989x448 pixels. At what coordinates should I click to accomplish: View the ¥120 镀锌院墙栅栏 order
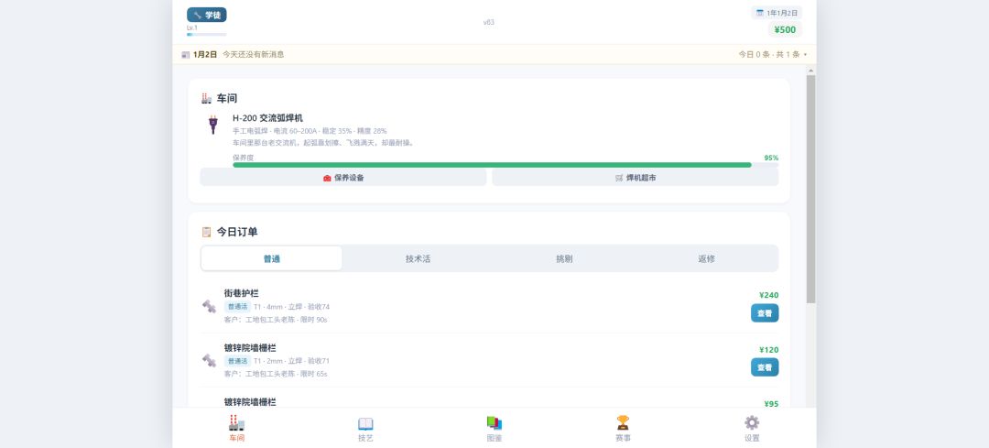765,367
